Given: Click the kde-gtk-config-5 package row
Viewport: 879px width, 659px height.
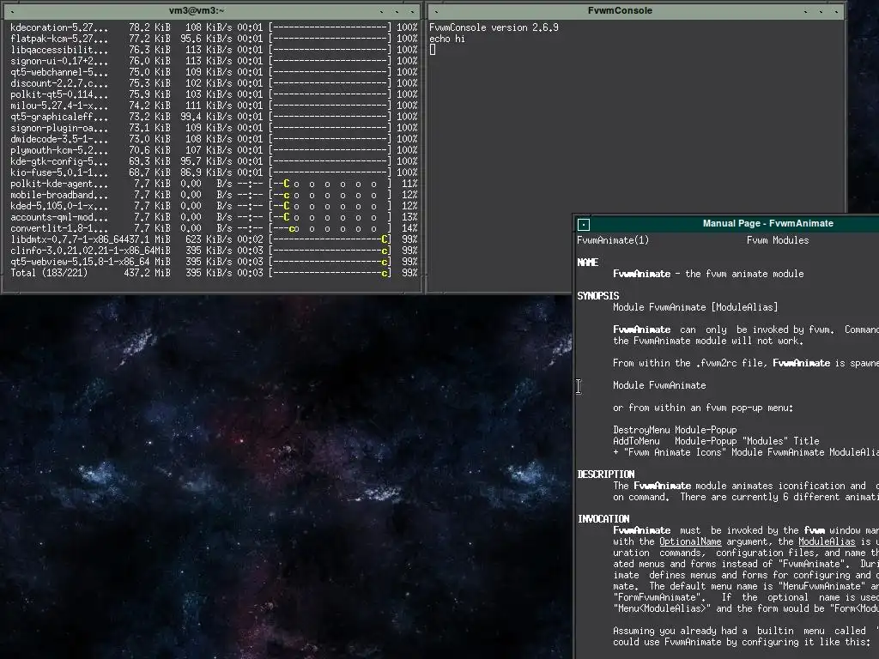Looking at the screenshot, I should point(214,161).
